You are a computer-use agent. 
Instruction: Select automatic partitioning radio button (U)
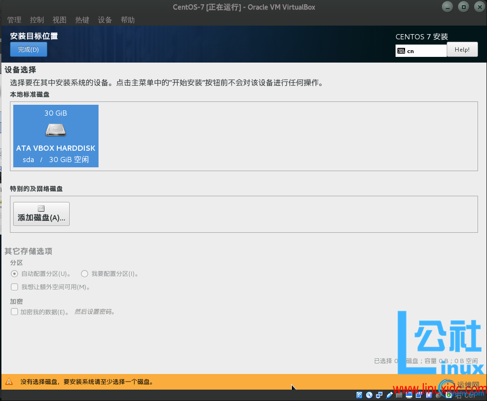pyautogui.click(x=14, y=274)
